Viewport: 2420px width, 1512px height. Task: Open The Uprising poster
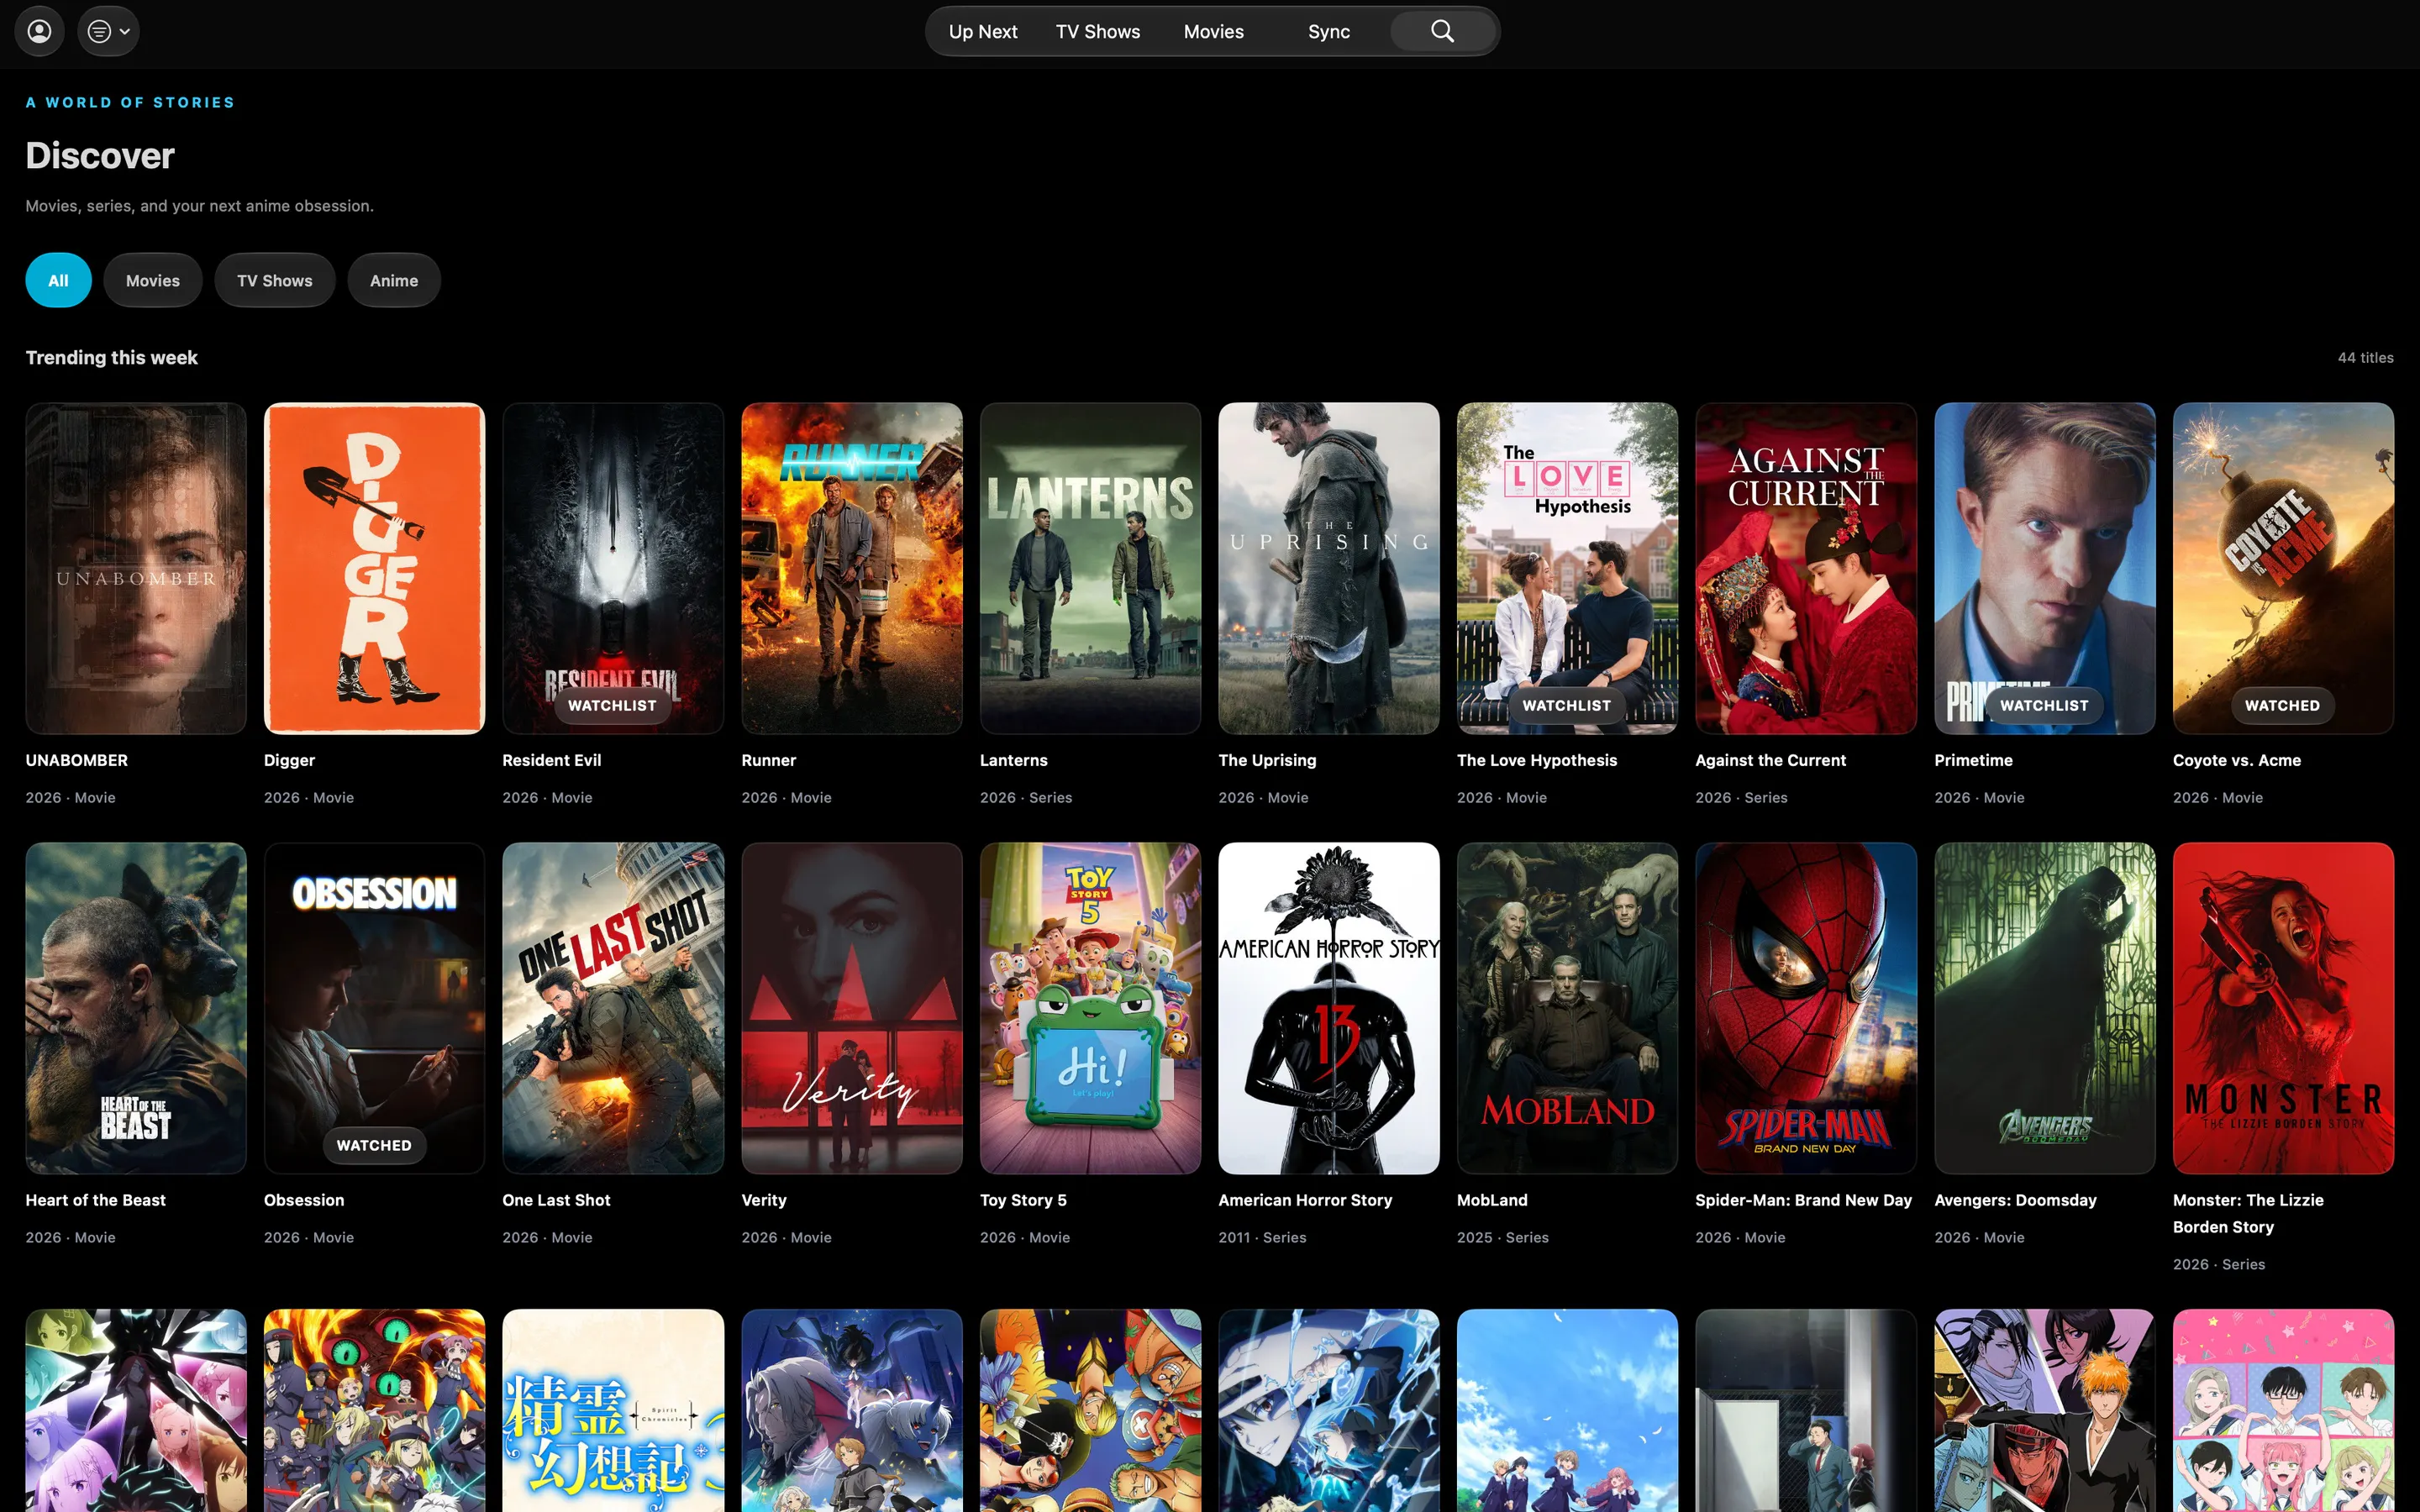point(1329,568)
